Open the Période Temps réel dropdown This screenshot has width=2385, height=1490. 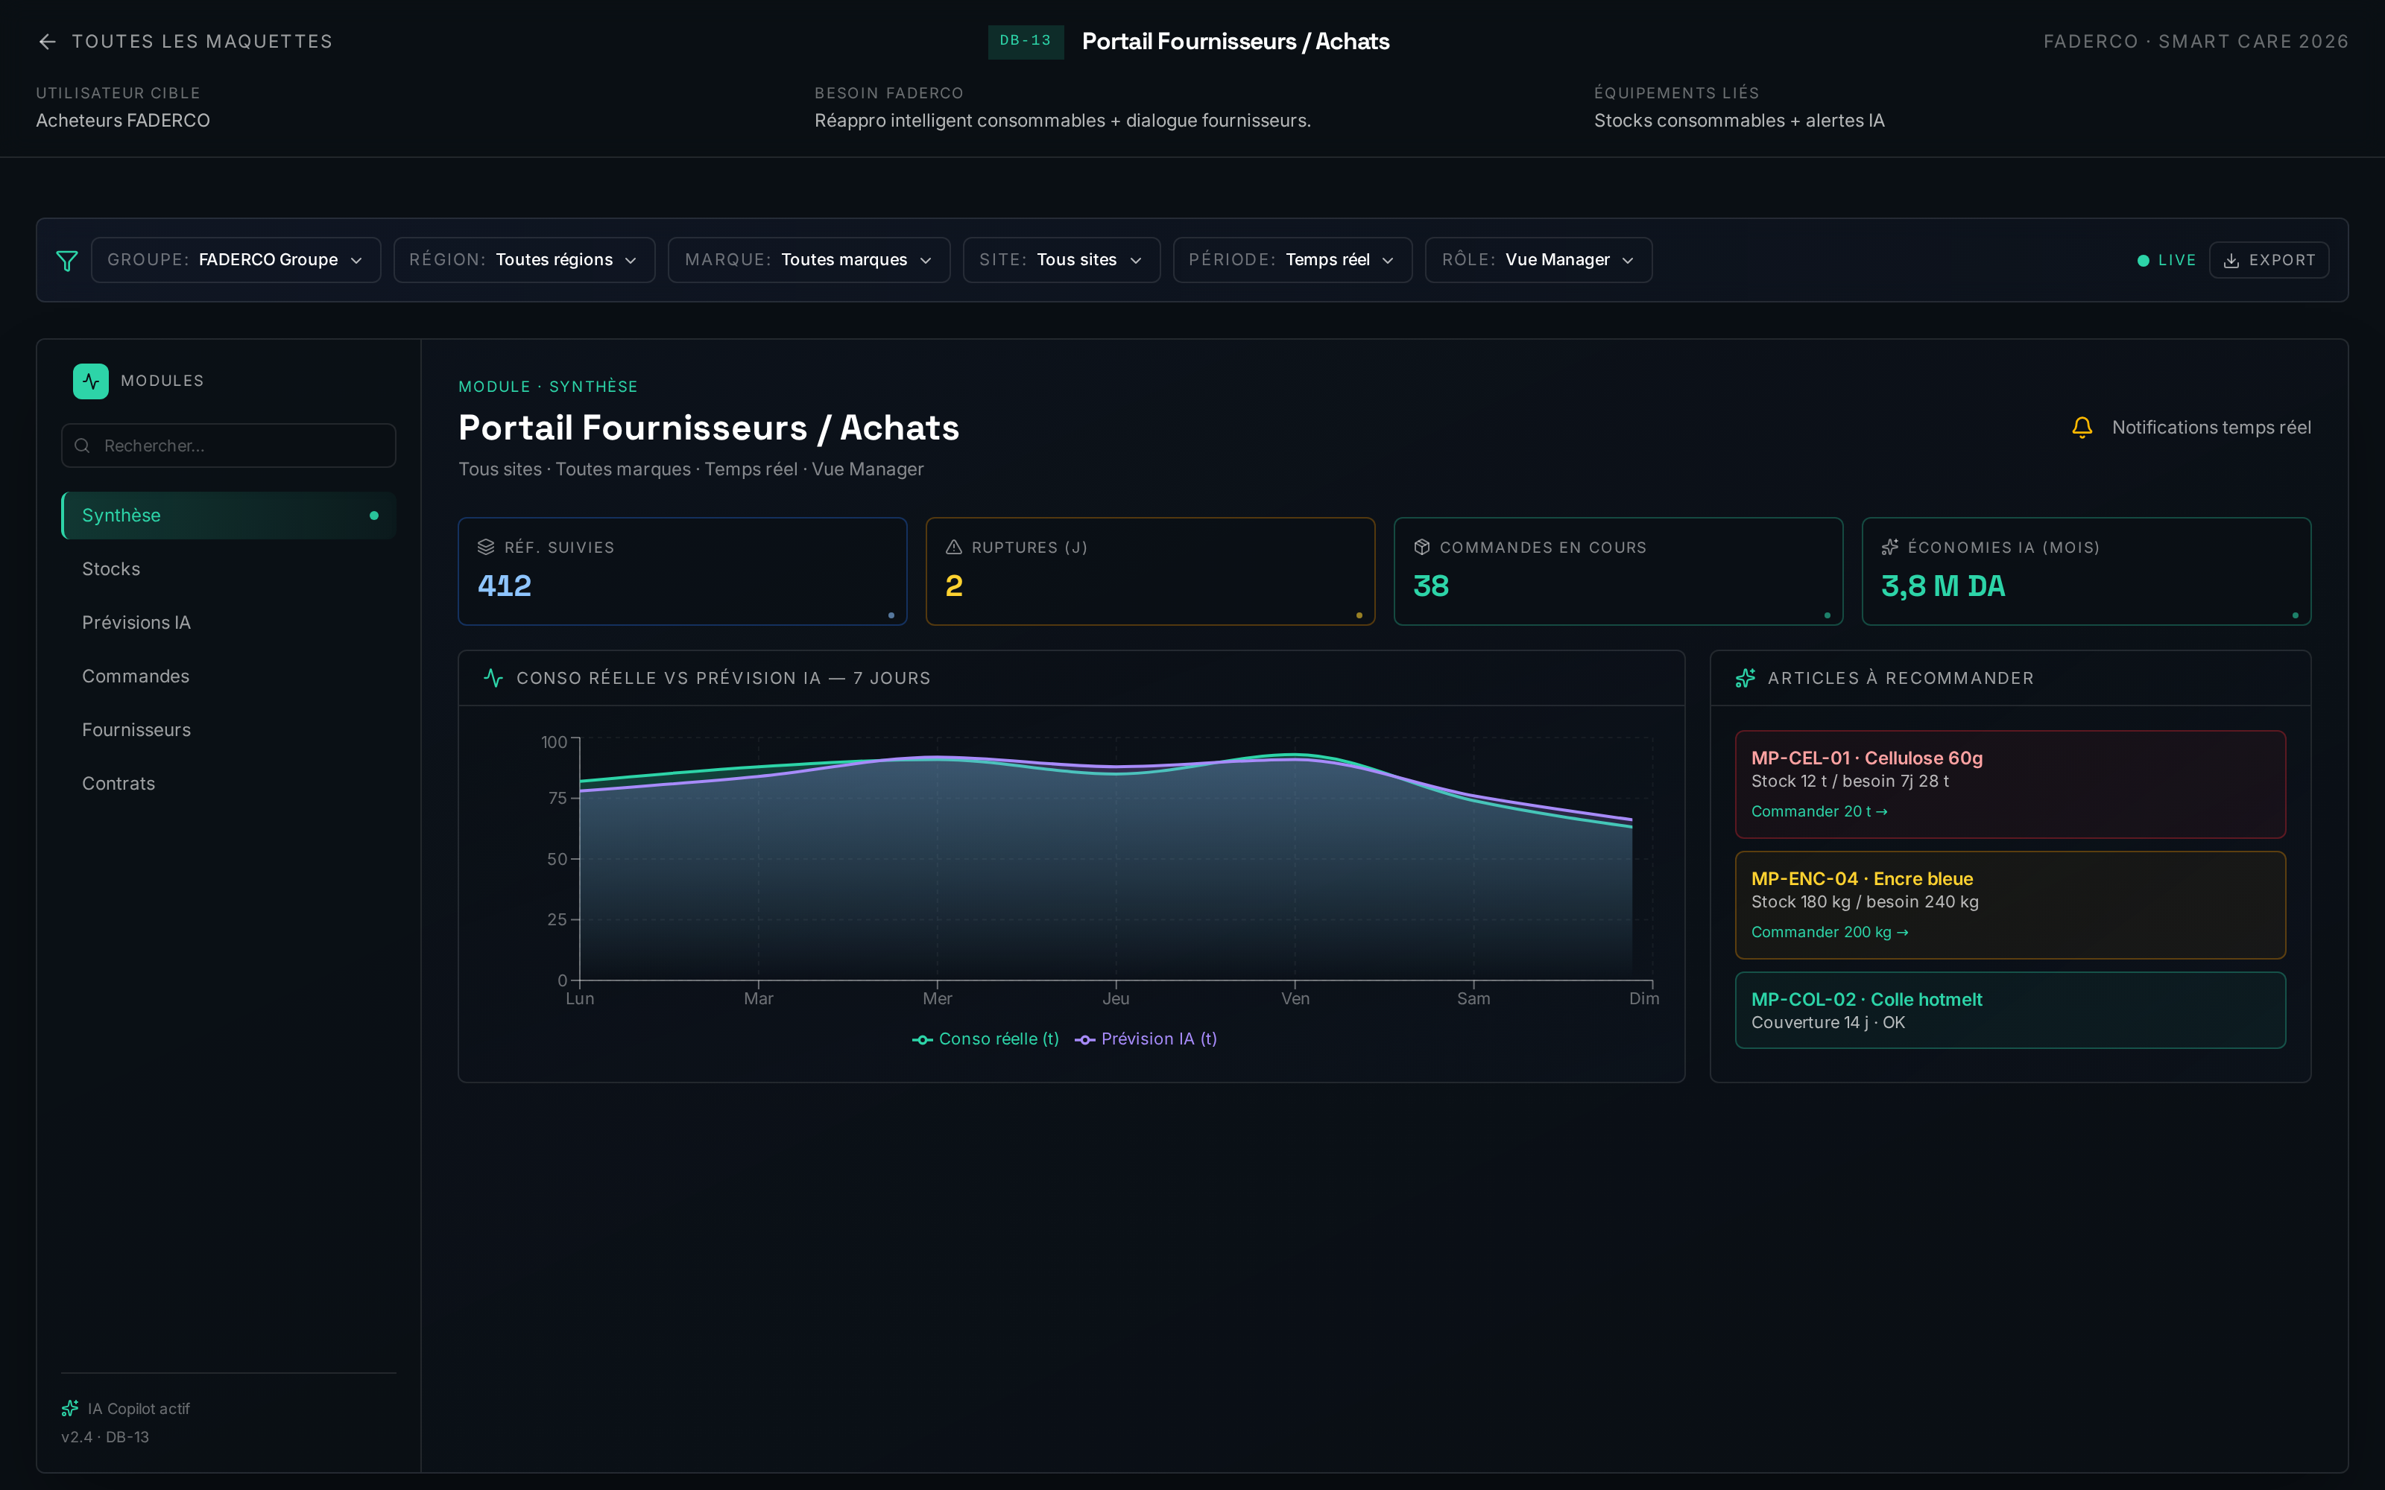[x=1292, y=260]
